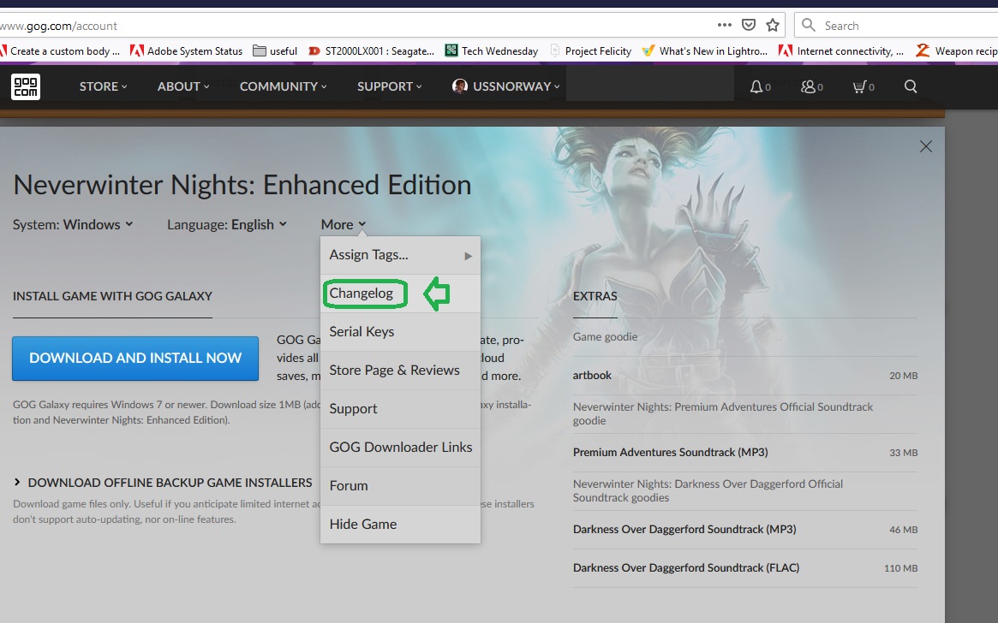
Task: Download Darkness Over Daggerford Soundtrack (FLAC)
Action: tap(745, 568)
